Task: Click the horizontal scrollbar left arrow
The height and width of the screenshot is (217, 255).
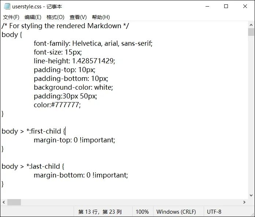Action: (3, 202)
